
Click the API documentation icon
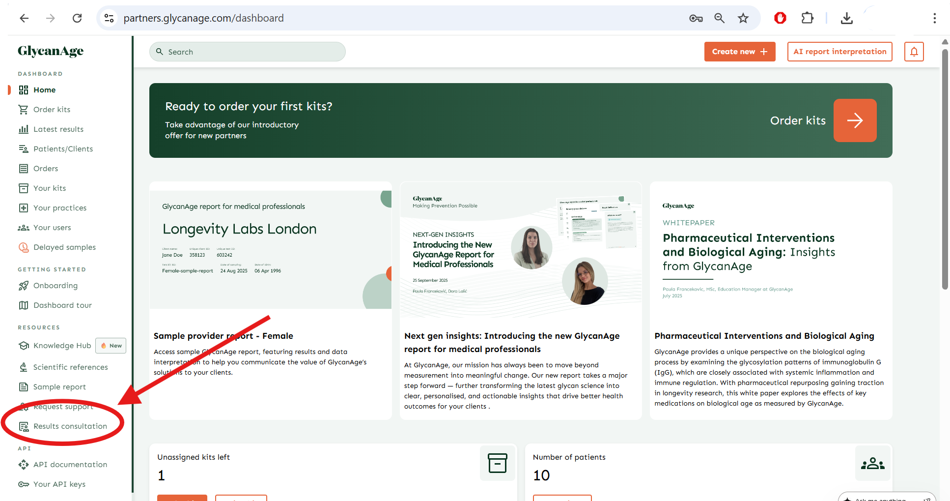[23, 465]
